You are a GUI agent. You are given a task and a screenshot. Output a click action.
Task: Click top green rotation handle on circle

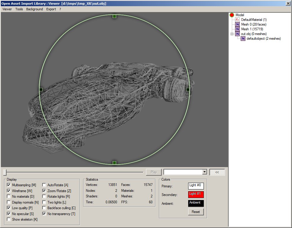tap(114, 16)
